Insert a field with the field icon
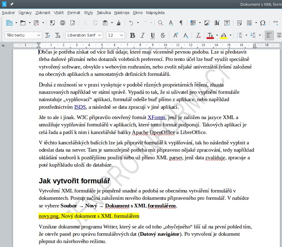 (249, 23)
